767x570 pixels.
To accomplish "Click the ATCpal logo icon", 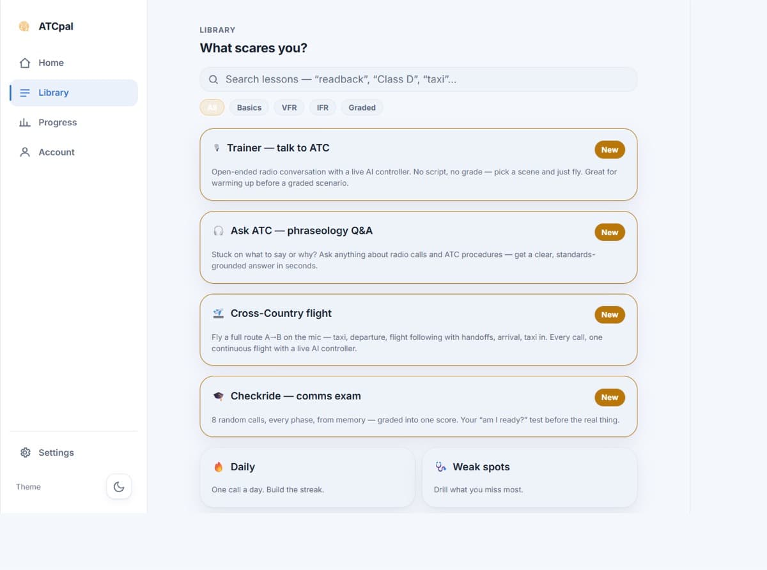I will [x=24, y=26].
